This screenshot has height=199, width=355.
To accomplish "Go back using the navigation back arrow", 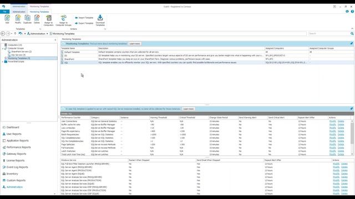I will (3, 34).
